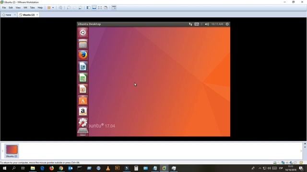This screenshot has height=172, width=307.
Task: Open the View menu
Action: click(18, 8)
